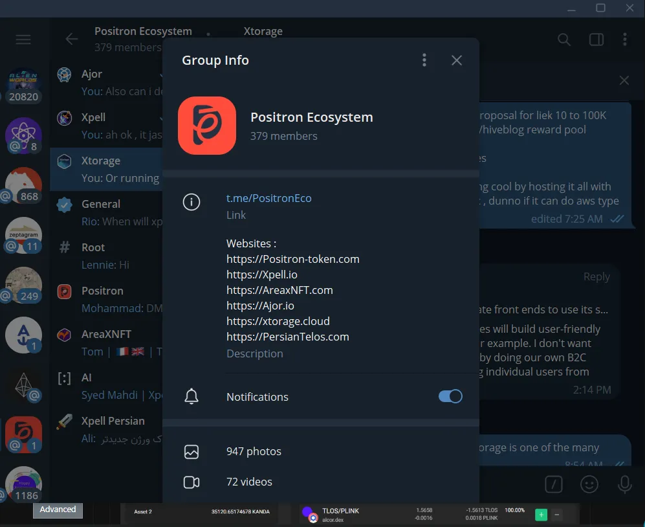Toggle the right sidebar panel icon
The image size is (645, 527).
click(596, 39)
